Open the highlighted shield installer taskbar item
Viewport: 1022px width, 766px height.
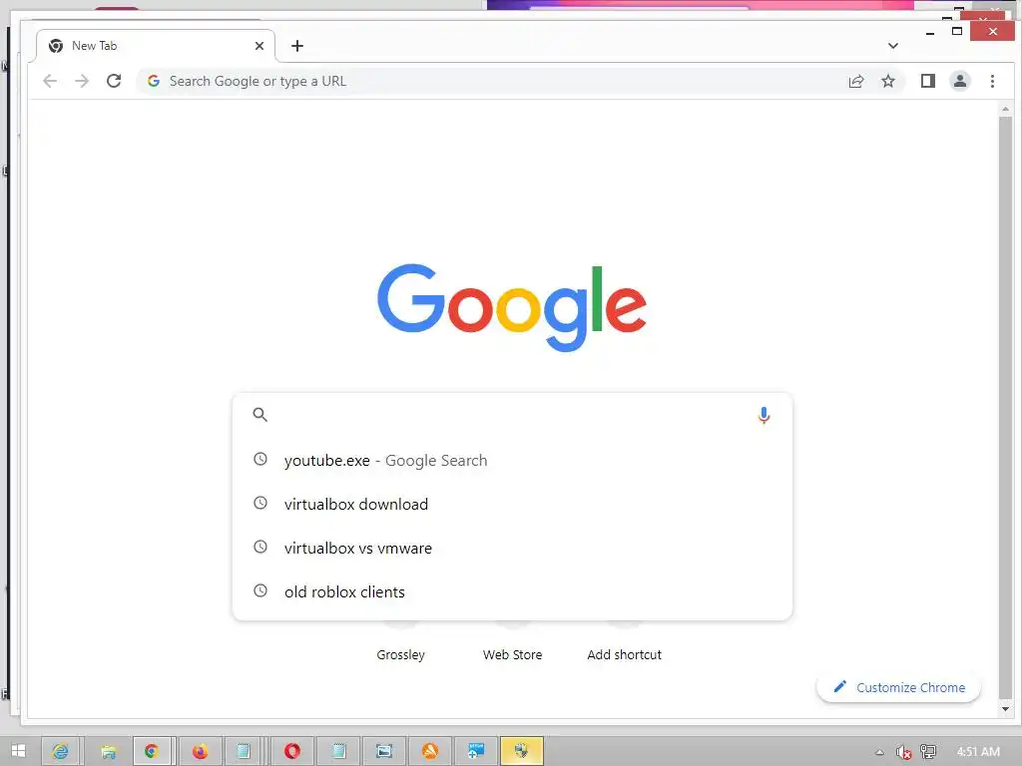click(x=521, y=752)
